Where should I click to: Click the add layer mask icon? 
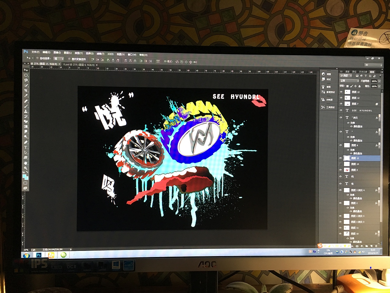(x=357, y=246)
